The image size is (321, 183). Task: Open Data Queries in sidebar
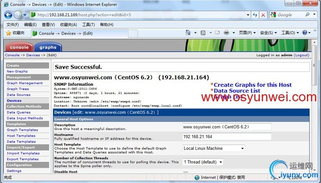[x=19, y=112]
